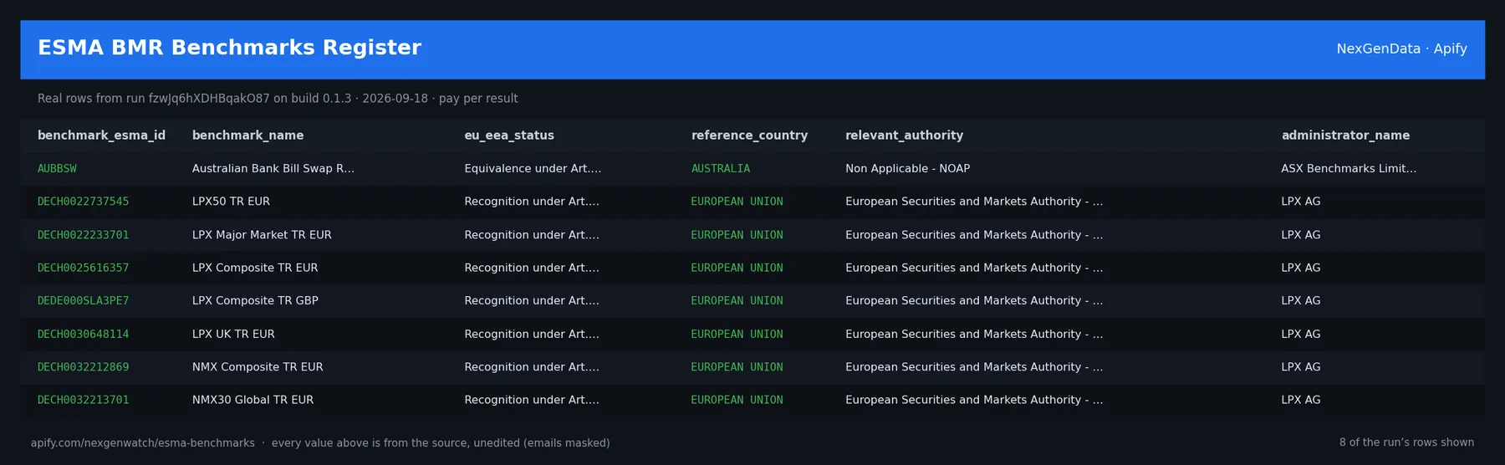Viewport: 1505px width, 465px height.
Task: Click the ESMA BMR Benchmarks Register title
Action: coord(229,49)
